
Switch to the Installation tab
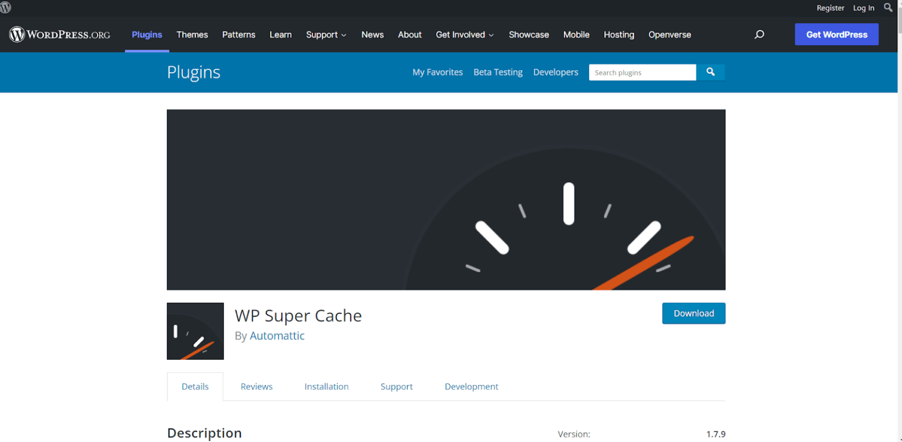click(327, 386)
